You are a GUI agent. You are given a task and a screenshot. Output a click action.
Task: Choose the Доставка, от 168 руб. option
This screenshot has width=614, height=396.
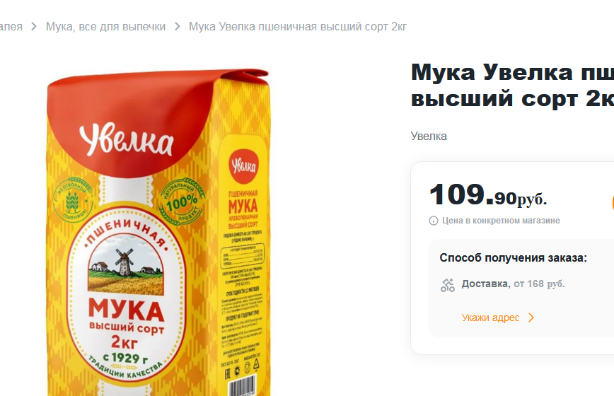coord(513,284)
